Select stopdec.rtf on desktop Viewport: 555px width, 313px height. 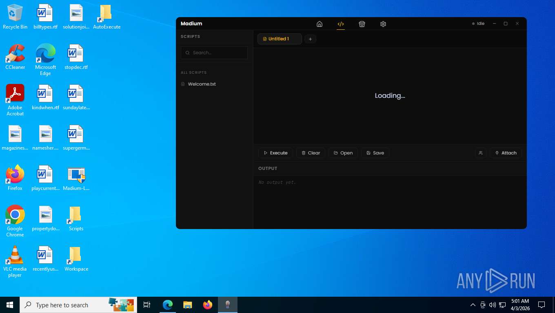click(x=76, y=57)
